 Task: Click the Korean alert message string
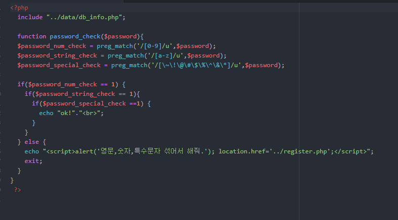click(x=153, y=152)
